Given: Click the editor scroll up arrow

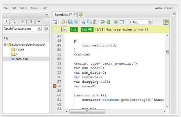Looking at the screenshot, I should pos(167,36).
